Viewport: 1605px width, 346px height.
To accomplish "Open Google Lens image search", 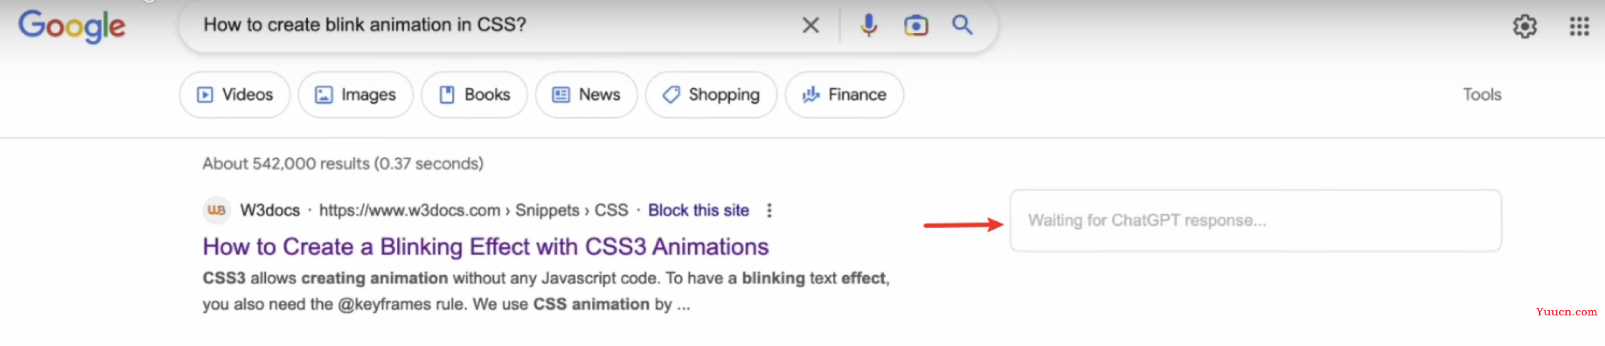I will click(915, 26).
